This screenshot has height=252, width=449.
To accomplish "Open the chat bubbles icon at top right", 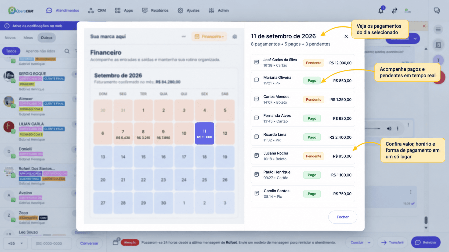I will [x=437, y=10].
